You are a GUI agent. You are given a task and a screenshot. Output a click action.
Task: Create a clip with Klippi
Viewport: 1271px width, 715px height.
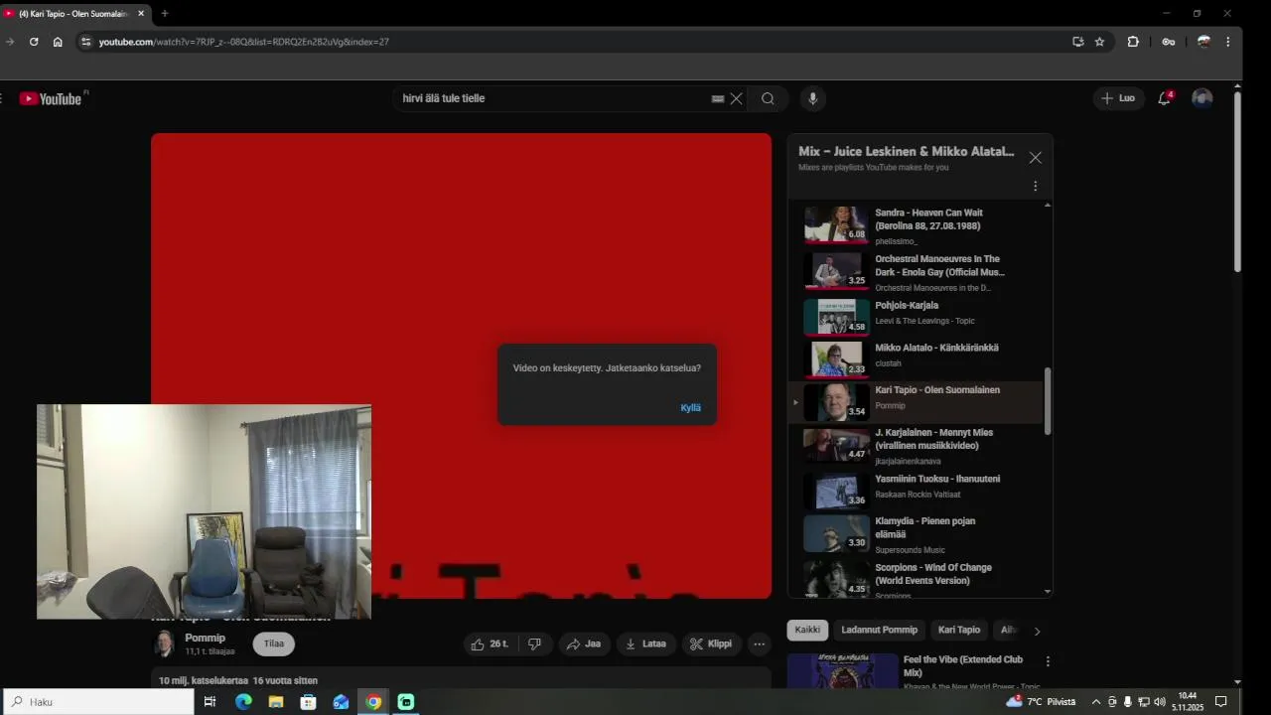[x=711, y=643]
